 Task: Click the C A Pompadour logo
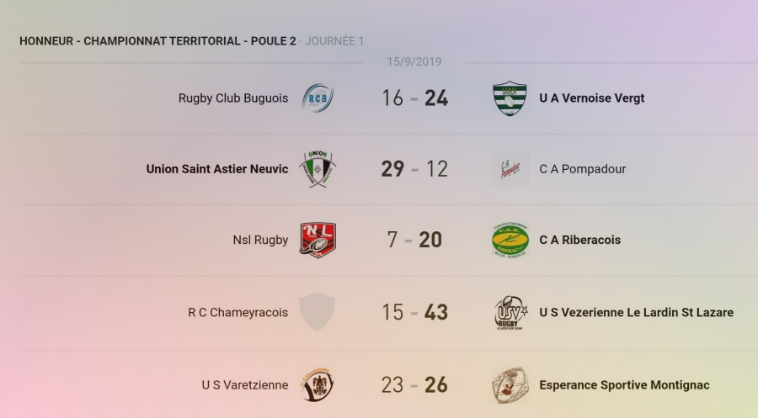[x=510, y=169]
